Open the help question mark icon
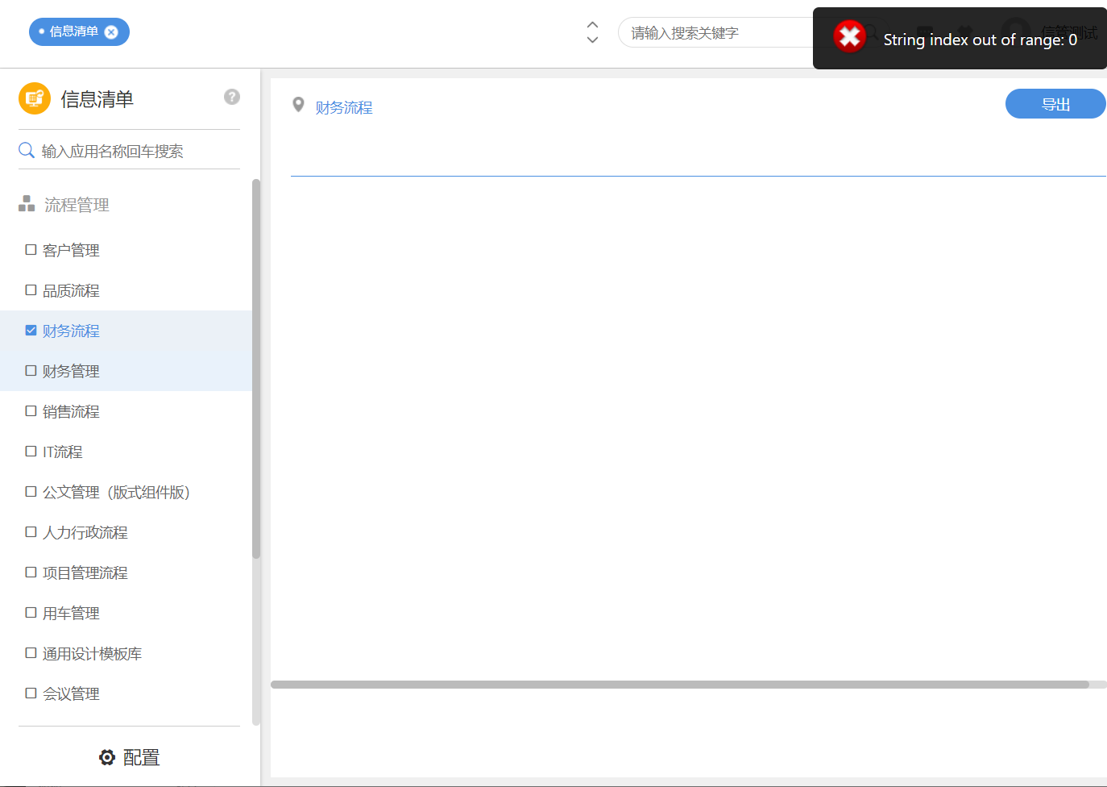The width and height of the screenshot is (1107, 787). point(232,97)
